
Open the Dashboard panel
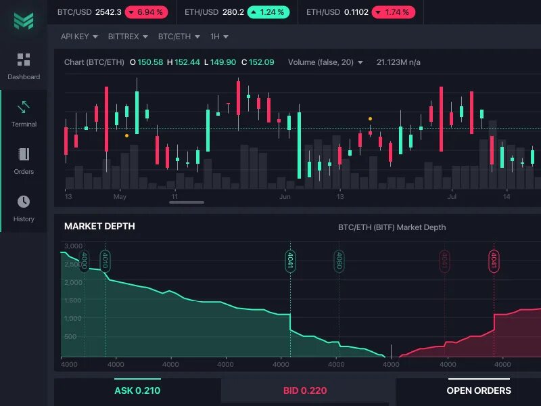24,65
